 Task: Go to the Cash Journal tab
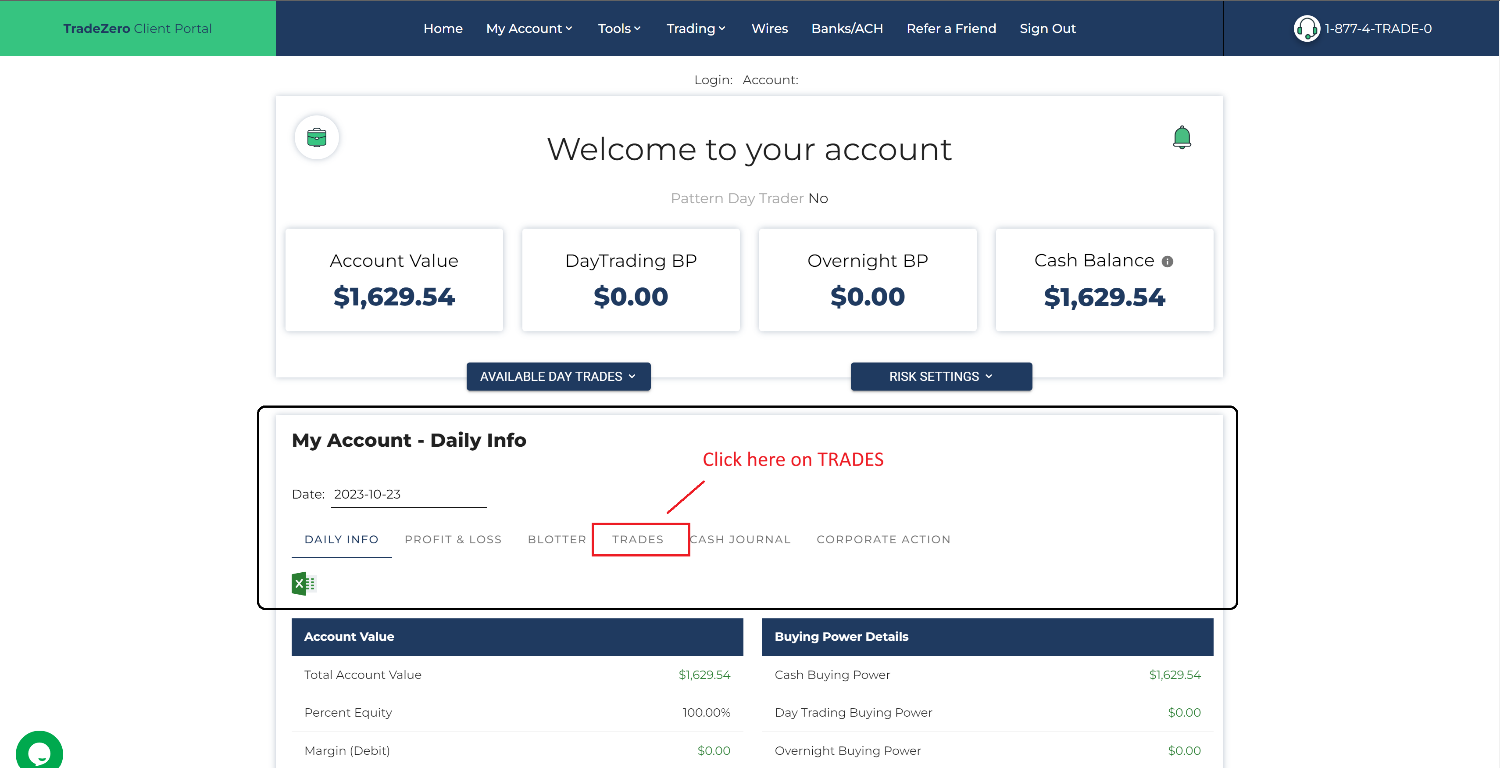[740, 540]
